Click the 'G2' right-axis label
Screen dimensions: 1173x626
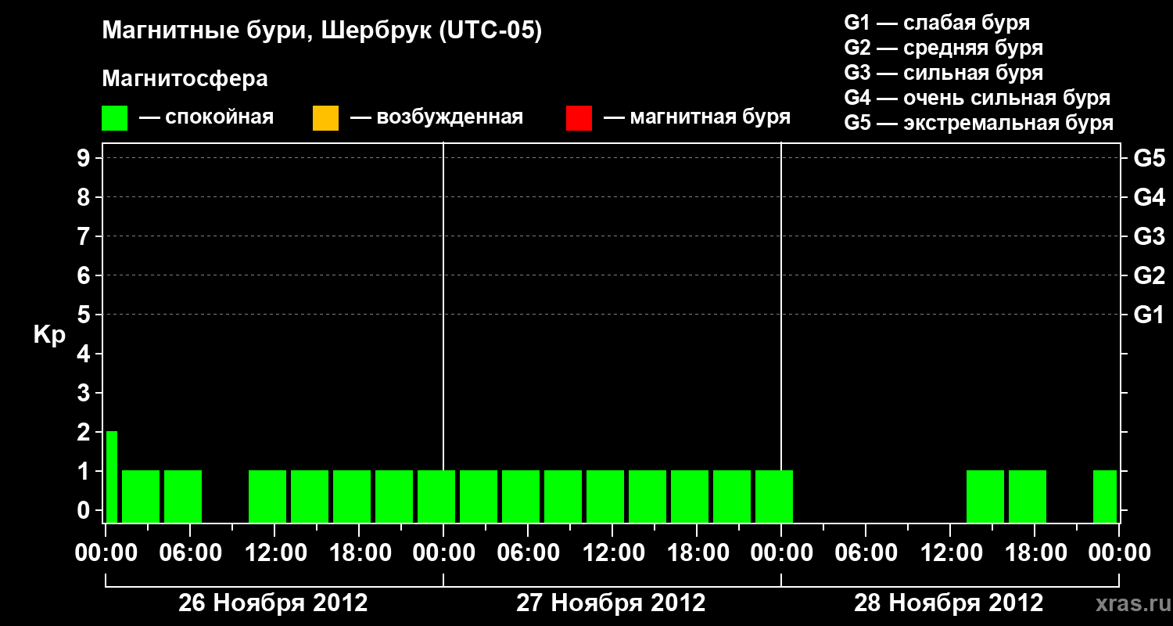pos(1149,275)
